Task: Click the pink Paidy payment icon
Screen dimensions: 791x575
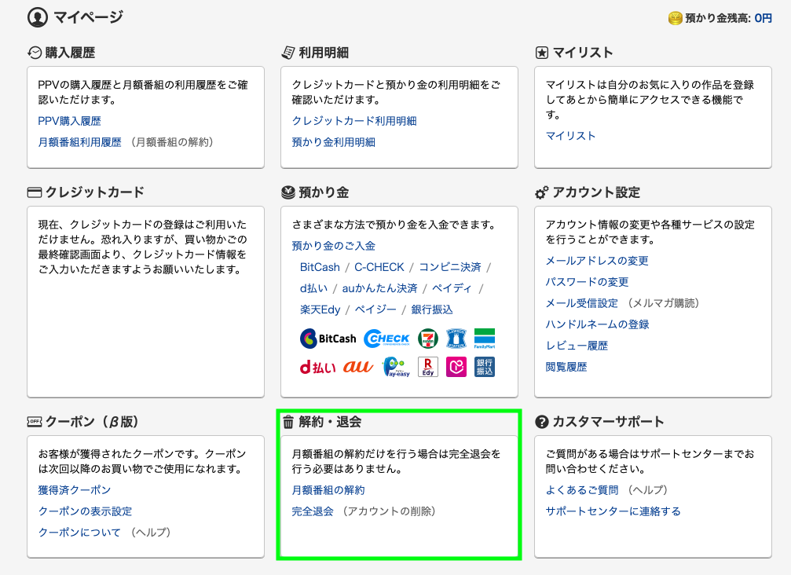Action: pos(456,367)
